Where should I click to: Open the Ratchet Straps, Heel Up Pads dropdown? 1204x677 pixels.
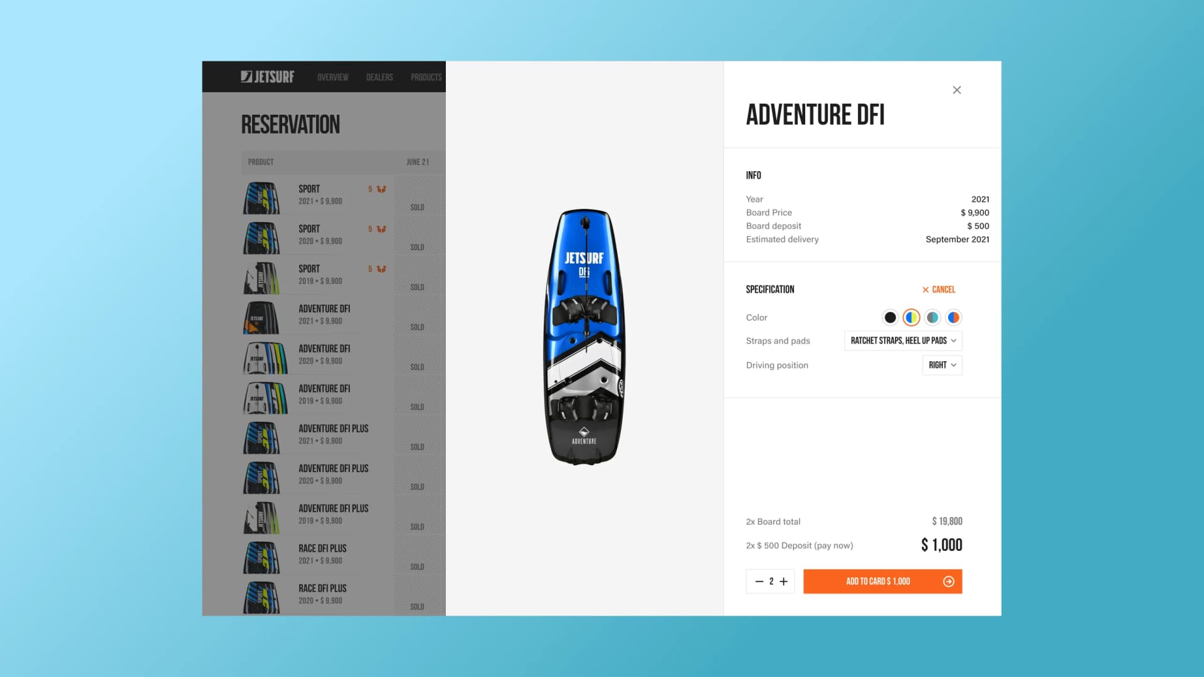point(903,341)
